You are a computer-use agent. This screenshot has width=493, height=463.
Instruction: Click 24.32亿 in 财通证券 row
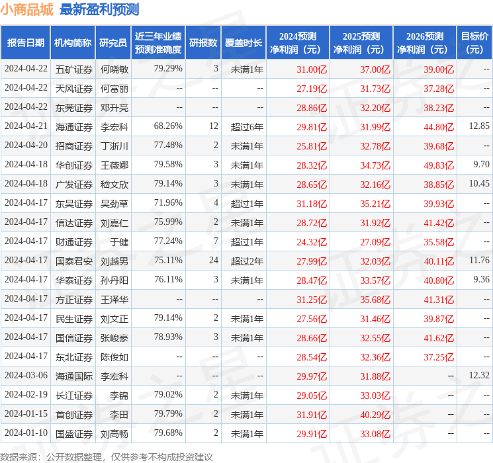[x=312, y=242]
